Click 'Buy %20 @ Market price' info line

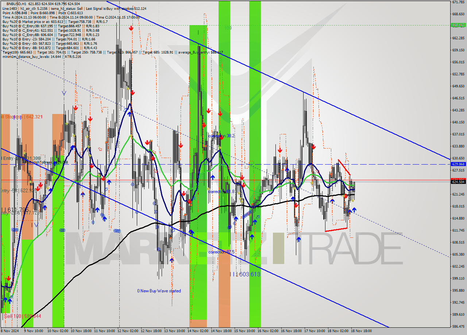point(55,21)
